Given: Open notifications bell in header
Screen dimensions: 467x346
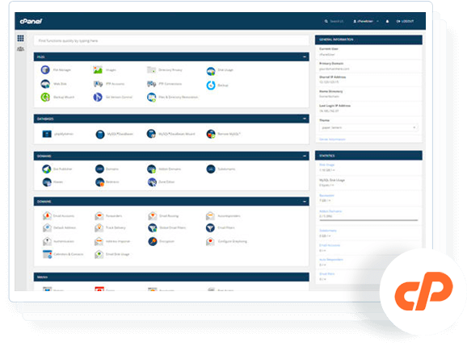Looking at the screenshot, I should [387, 22].
